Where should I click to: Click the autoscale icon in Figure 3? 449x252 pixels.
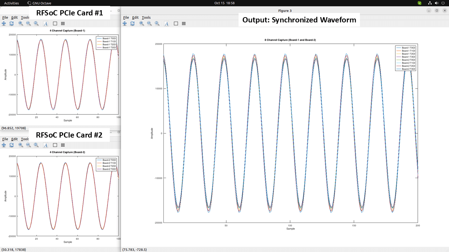tap(157, 23)
